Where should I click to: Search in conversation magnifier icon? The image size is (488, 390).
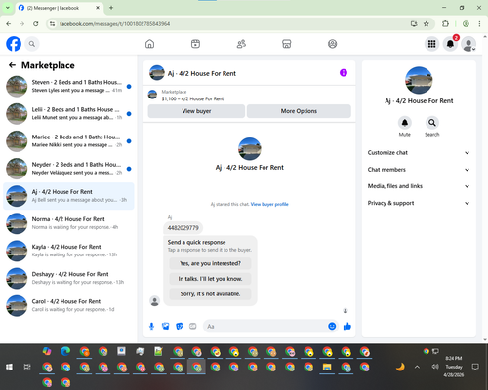point(432,123)
